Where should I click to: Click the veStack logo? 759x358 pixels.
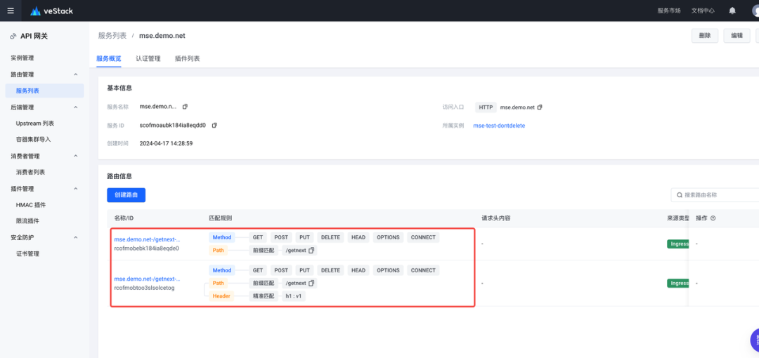point(52,11)
